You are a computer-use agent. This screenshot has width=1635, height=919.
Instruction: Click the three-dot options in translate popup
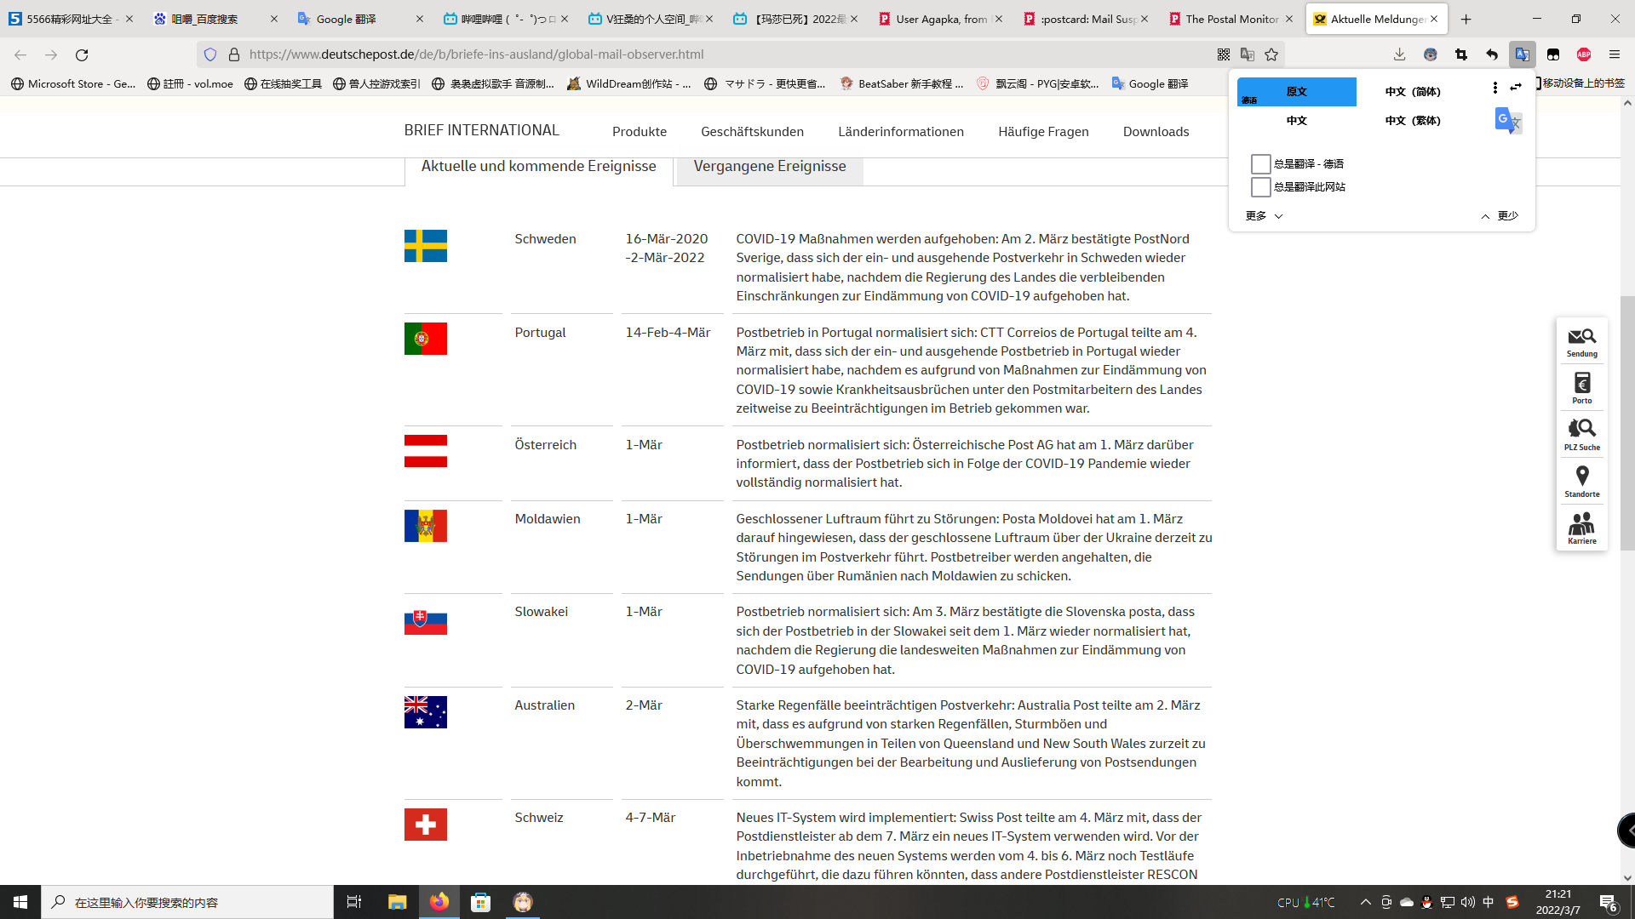pyautogui.click(x=1495, y=88)
